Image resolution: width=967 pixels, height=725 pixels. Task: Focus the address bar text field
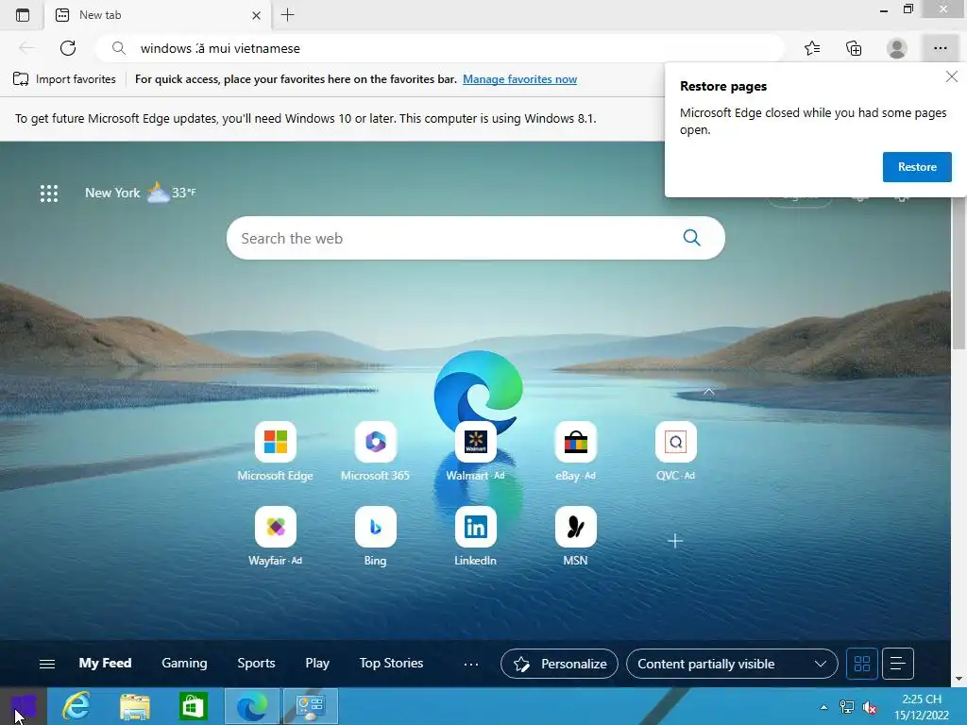(x=439, y=48)
